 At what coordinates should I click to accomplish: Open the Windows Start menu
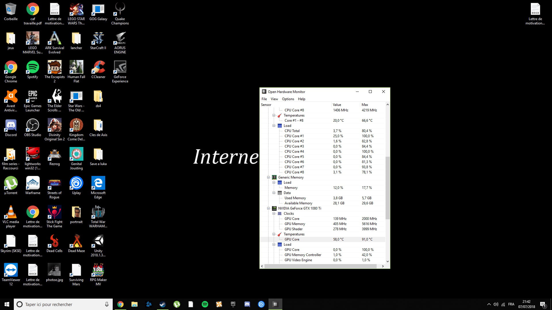pyautogui.click(x=7, y=304)
